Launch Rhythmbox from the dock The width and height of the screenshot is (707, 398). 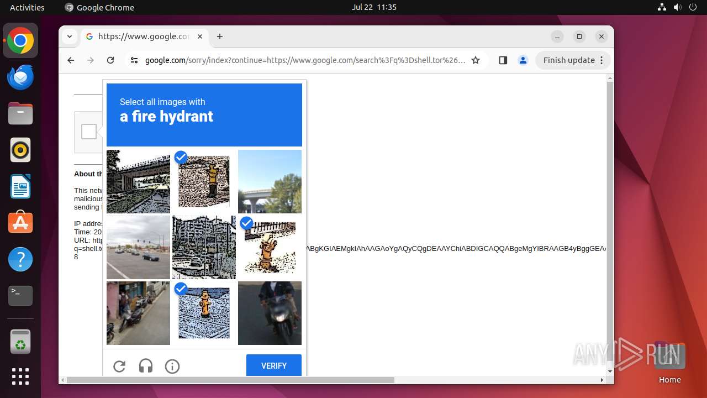tap(20, 150)
